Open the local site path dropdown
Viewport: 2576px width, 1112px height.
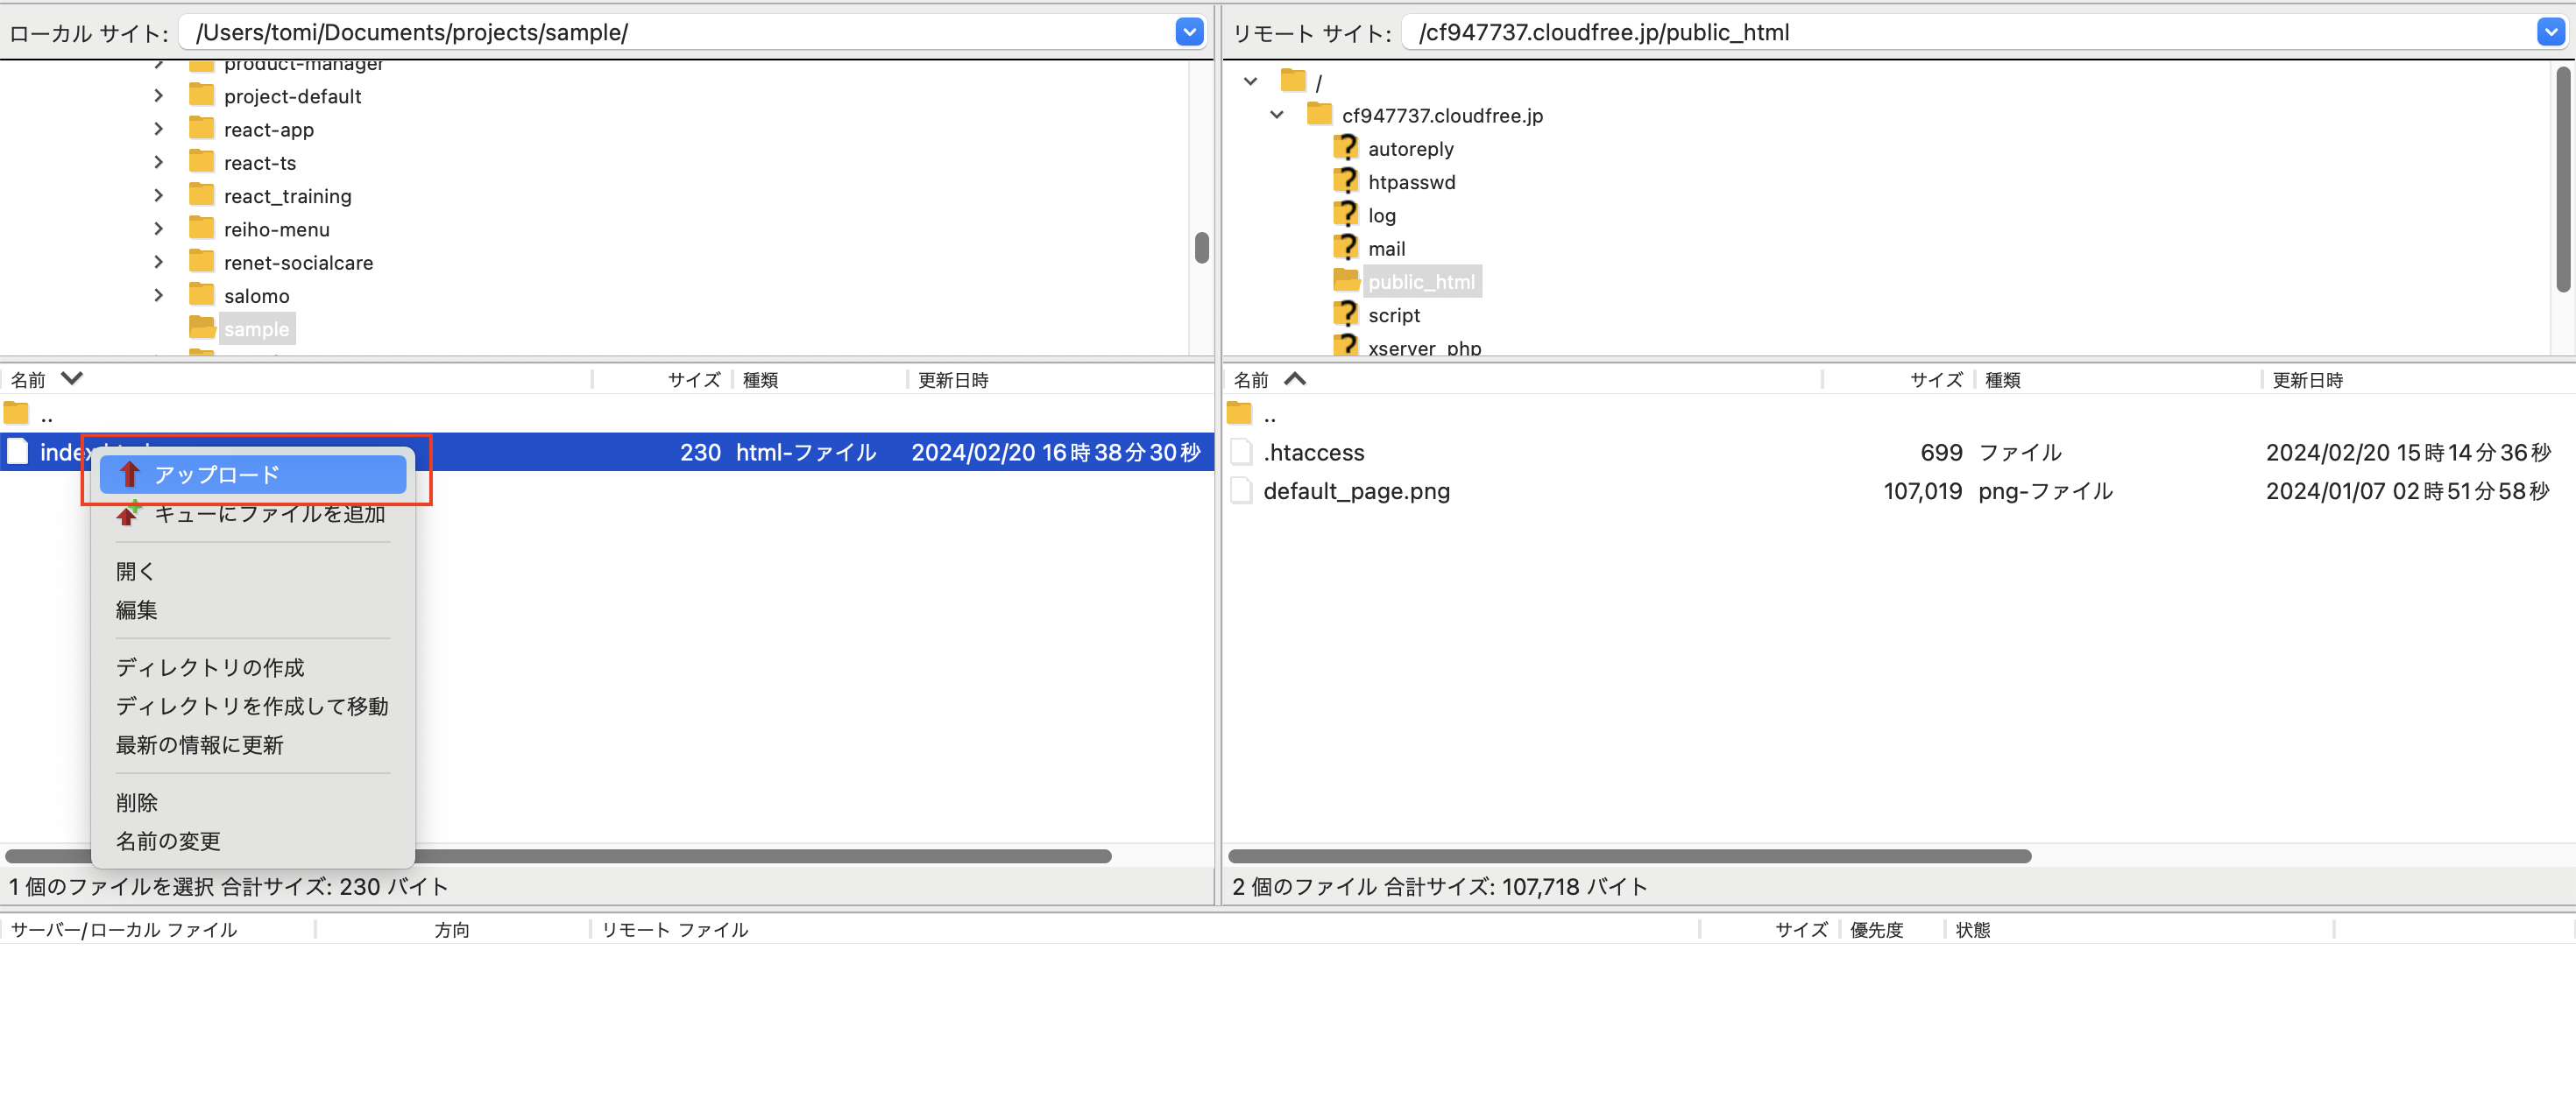click(1188, 32)
